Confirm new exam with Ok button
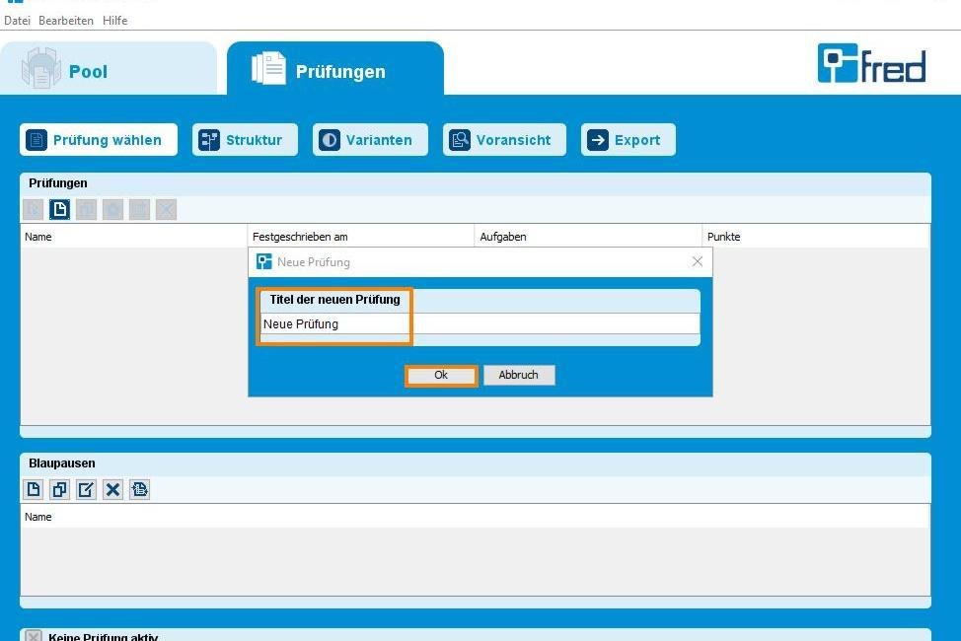 coord(441,375)
